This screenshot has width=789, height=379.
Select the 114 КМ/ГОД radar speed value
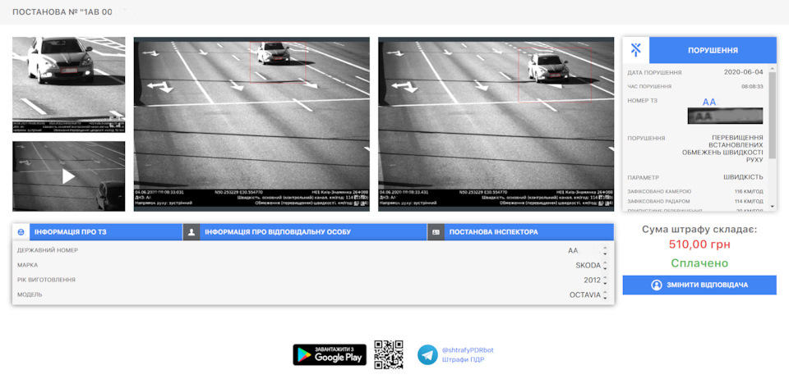[748, 201]
